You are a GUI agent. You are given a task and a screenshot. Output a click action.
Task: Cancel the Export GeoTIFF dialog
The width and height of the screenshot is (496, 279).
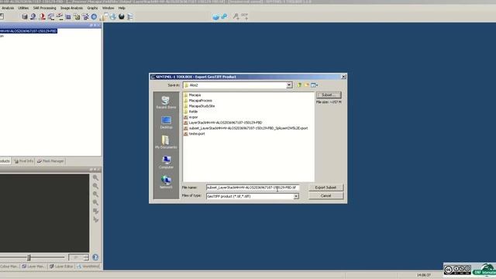[x=325, y=196]
